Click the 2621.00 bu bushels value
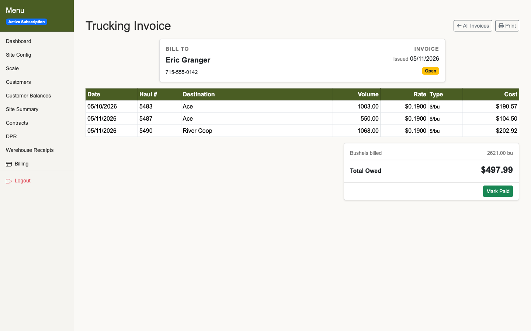The height and width of the screenshot is (331, 531). pyautogui.click(x=500, y=153)
